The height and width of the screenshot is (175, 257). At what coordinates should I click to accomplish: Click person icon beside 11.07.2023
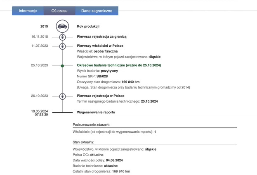pyautogui.click(x=62, y=46)
